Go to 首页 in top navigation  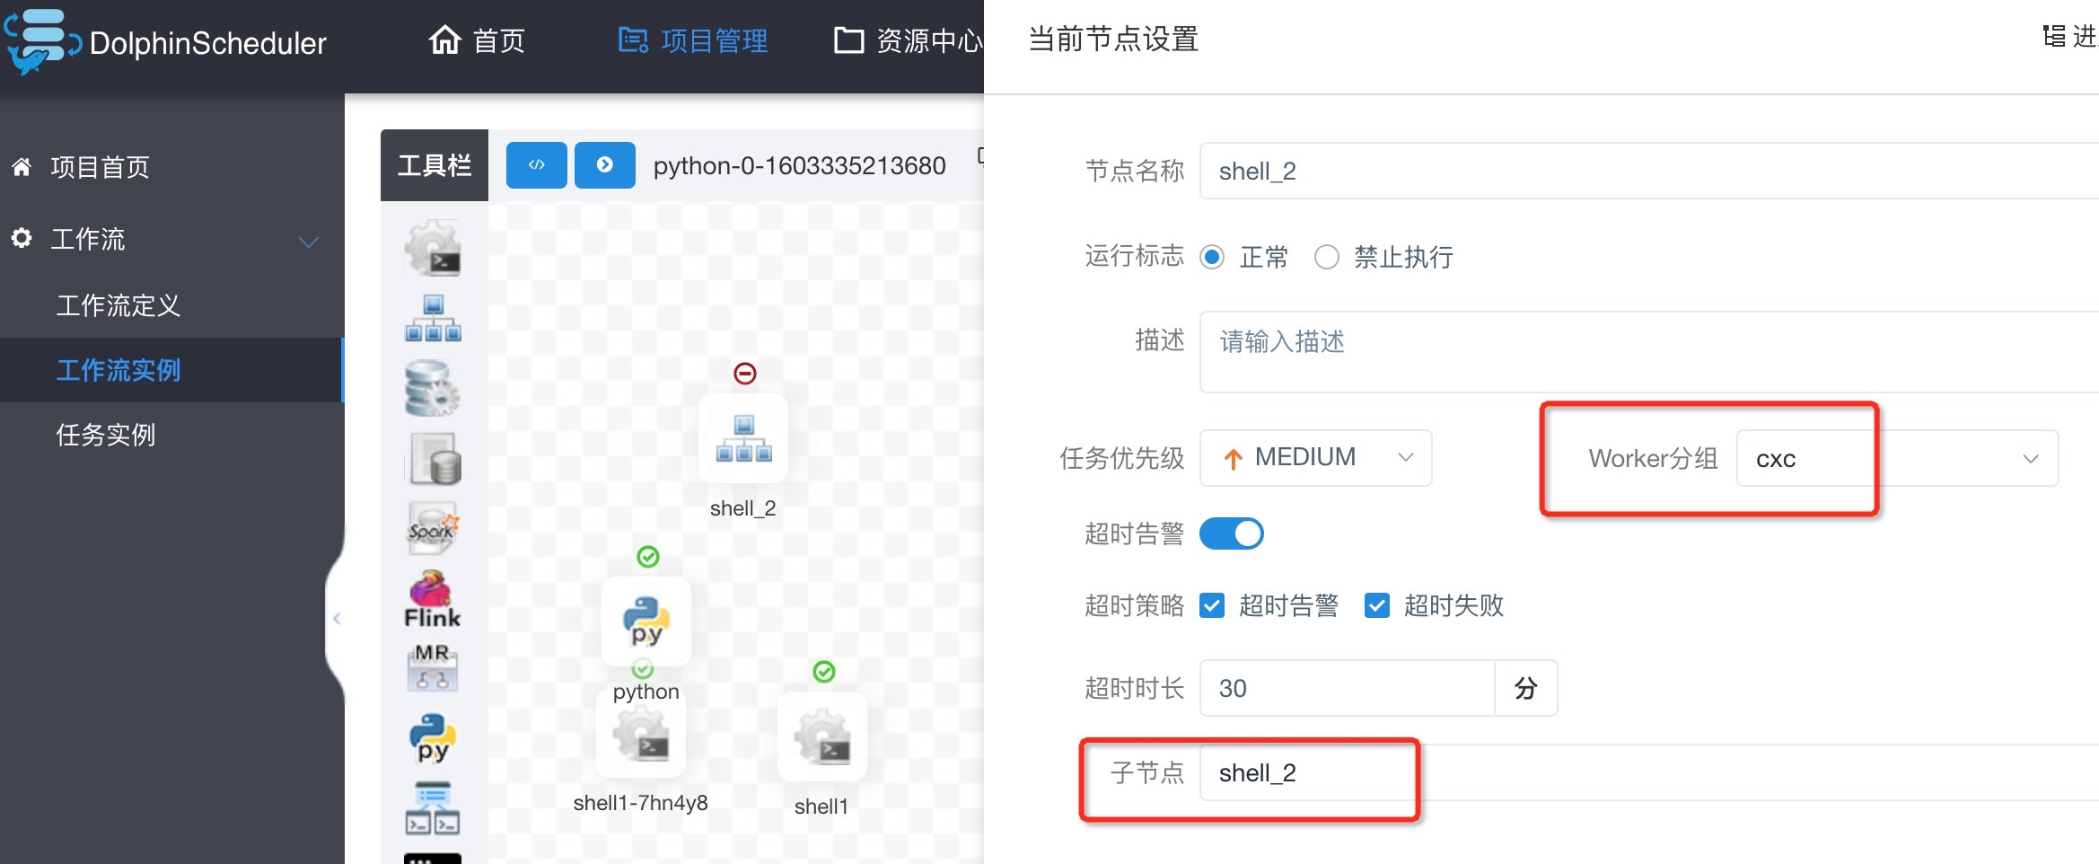click(x=477, y=40)
